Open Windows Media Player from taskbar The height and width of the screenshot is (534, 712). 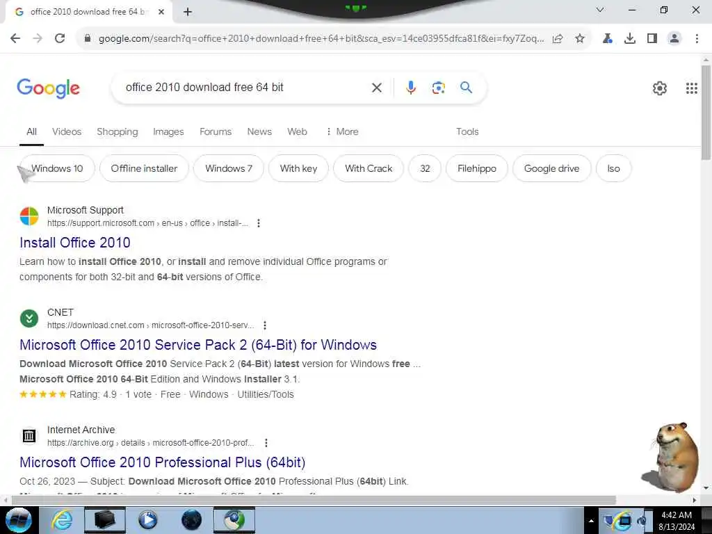click(x=147, y=520)
